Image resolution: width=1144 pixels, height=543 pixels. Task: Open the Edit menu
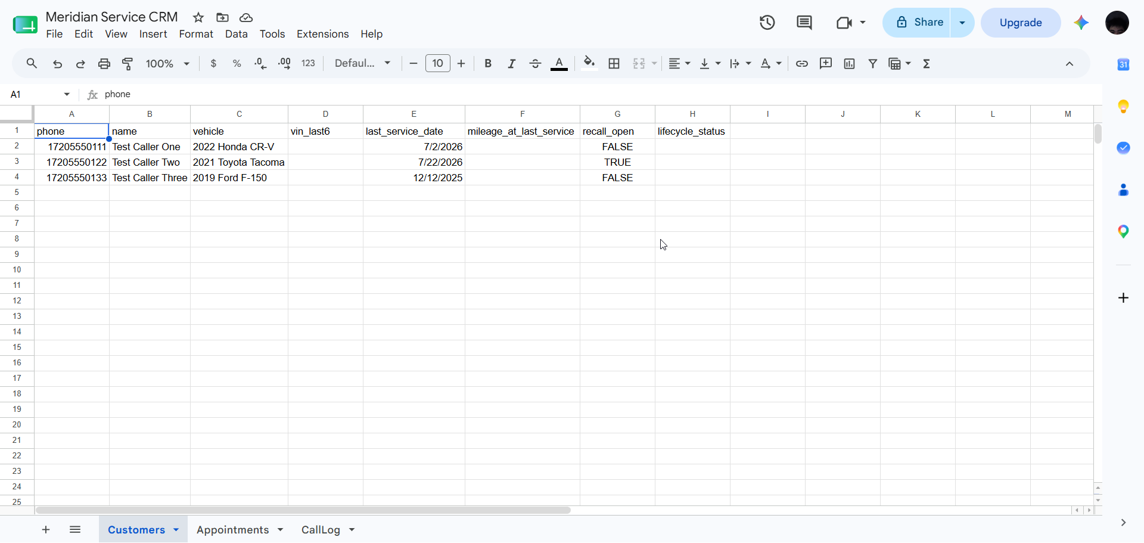pyautogui.click(x=83, y=34)
